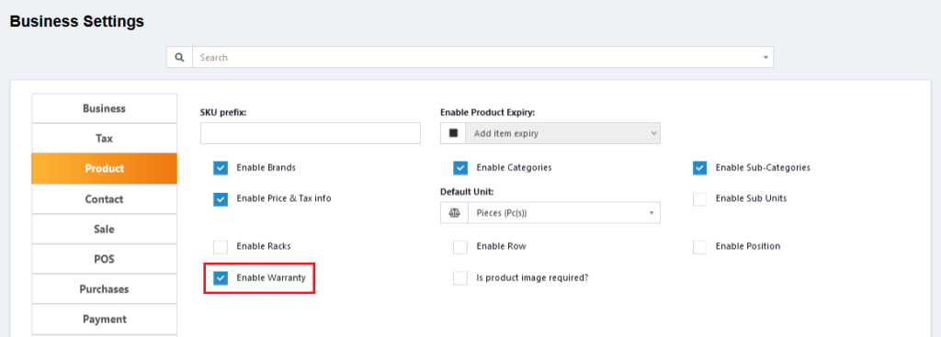941x337 pixels.
Task: Focus the SKU prefix input field
Action: pos(311,133)
